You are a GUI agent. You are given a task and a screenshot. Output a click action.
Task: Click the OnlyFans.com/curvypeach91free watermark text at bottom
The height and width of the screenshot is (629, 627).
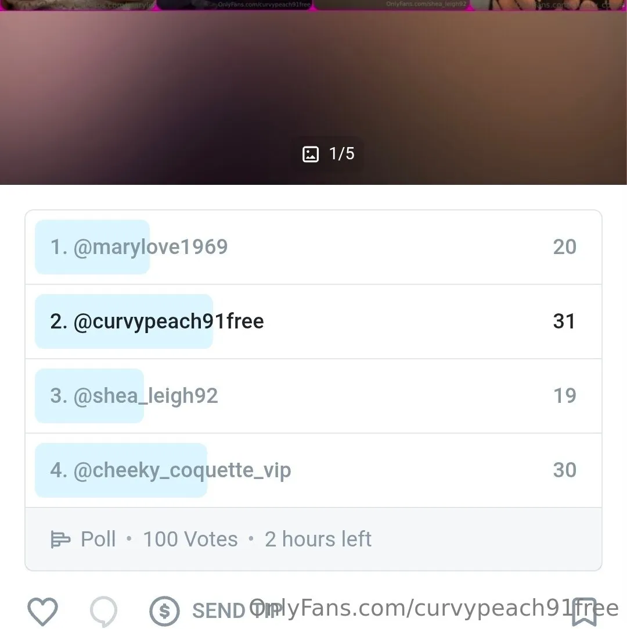point(434,607)
